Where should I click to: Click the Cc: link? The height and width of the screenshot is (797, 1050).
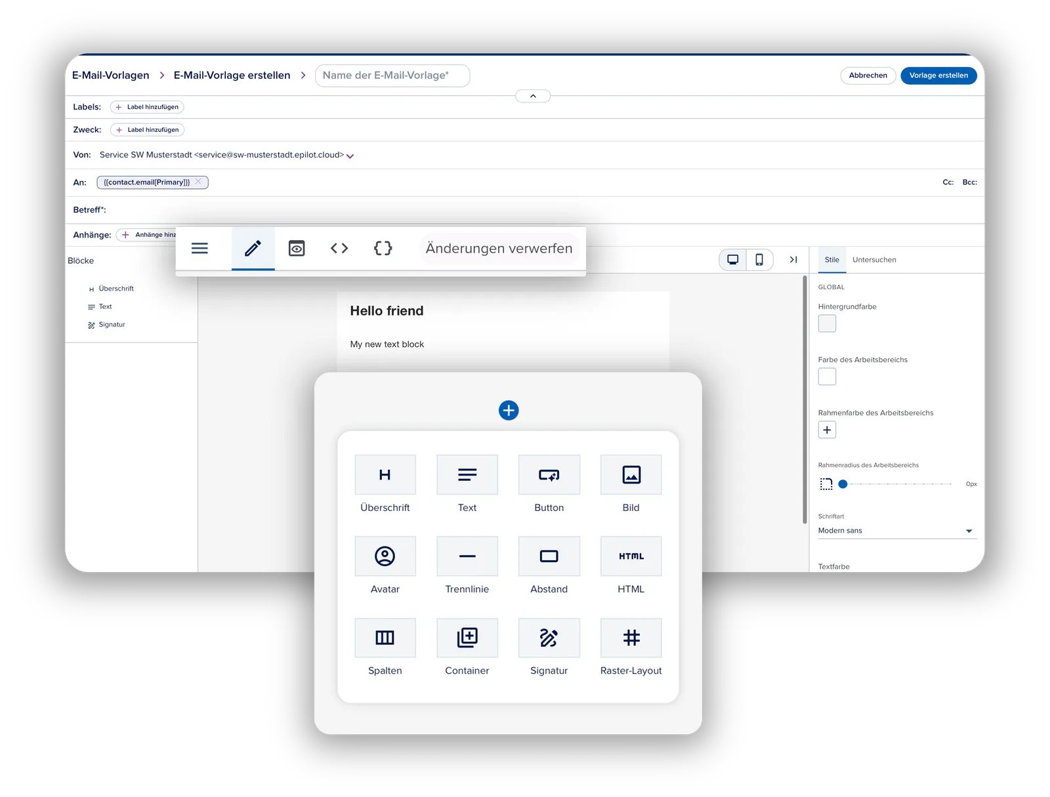tap(948, 182)
